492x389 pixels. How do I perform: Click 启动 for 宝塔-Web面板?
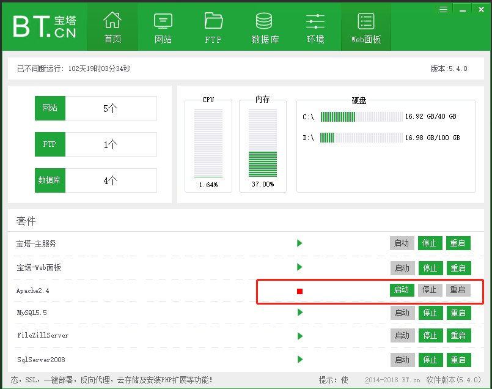pyautogui.click(x=403, y=268)
